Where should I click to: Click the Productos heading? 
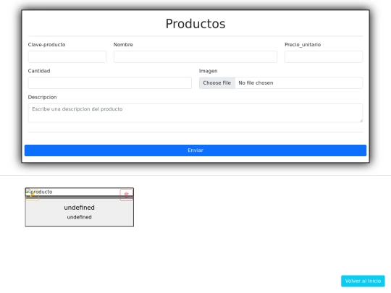click(x=195, y=24)
